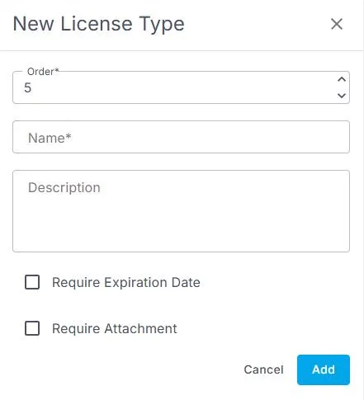
Task: Click into the Name field
Action: point(181,137)
